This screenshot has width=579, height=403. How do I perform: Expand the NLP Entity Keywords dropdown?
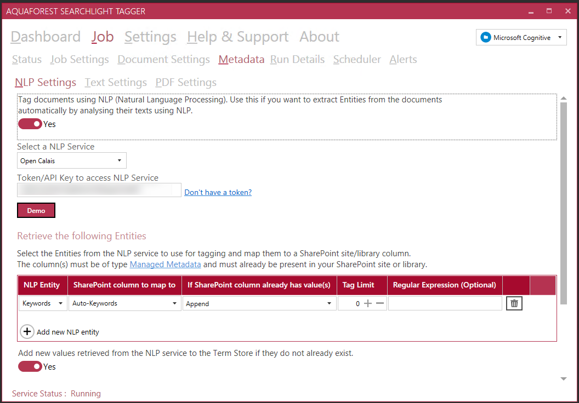pos(43,303)
